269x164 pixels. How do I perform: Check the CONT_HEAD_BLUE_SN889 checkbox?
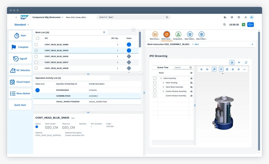click(x=36, y=45)
